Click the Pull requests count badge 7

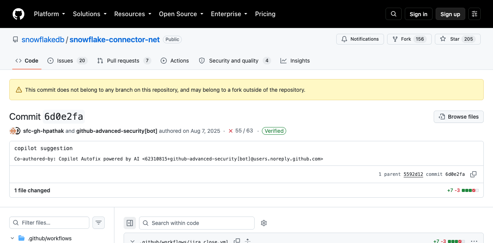click(147, 61)
